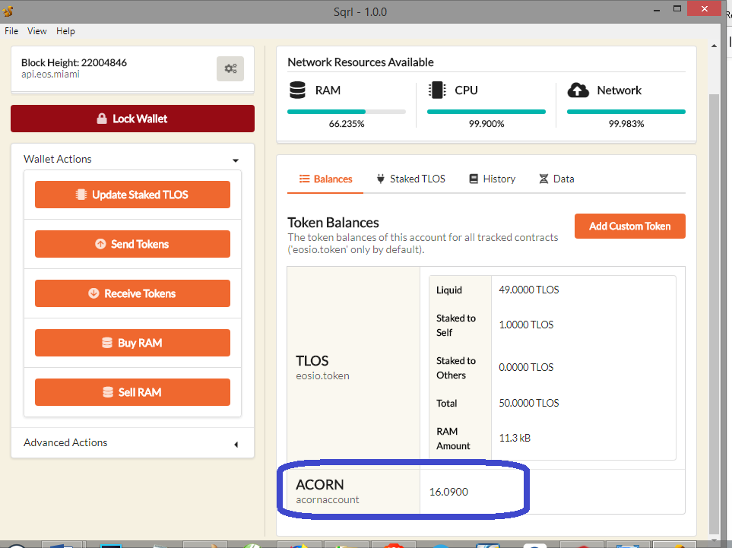Collapse the Wallet Actions section arrow
Screen dimensions: 732x548
(x=236, y=160)
